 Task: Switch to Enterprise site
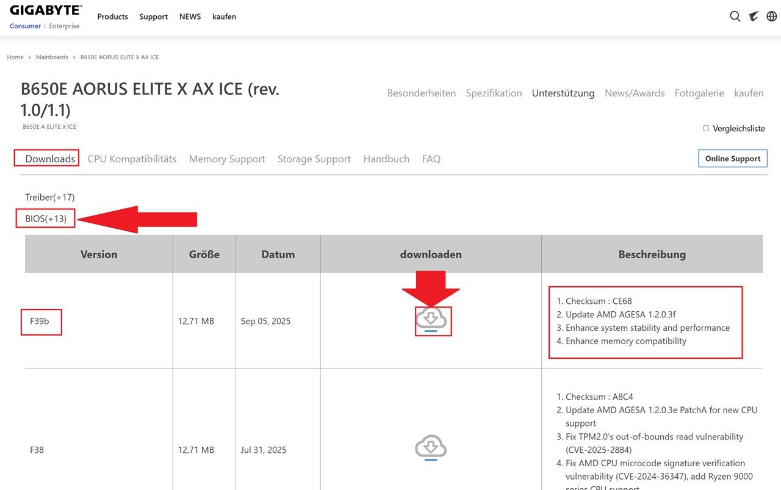(x=64, y=26)
